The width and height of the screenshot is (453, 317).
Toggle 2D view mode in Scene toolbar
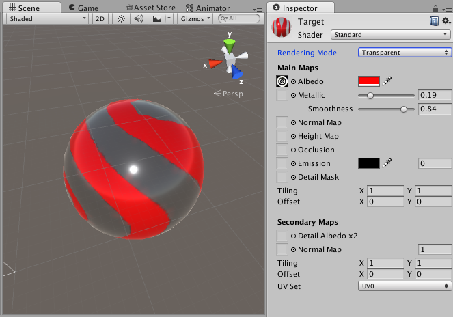[100, 19]
